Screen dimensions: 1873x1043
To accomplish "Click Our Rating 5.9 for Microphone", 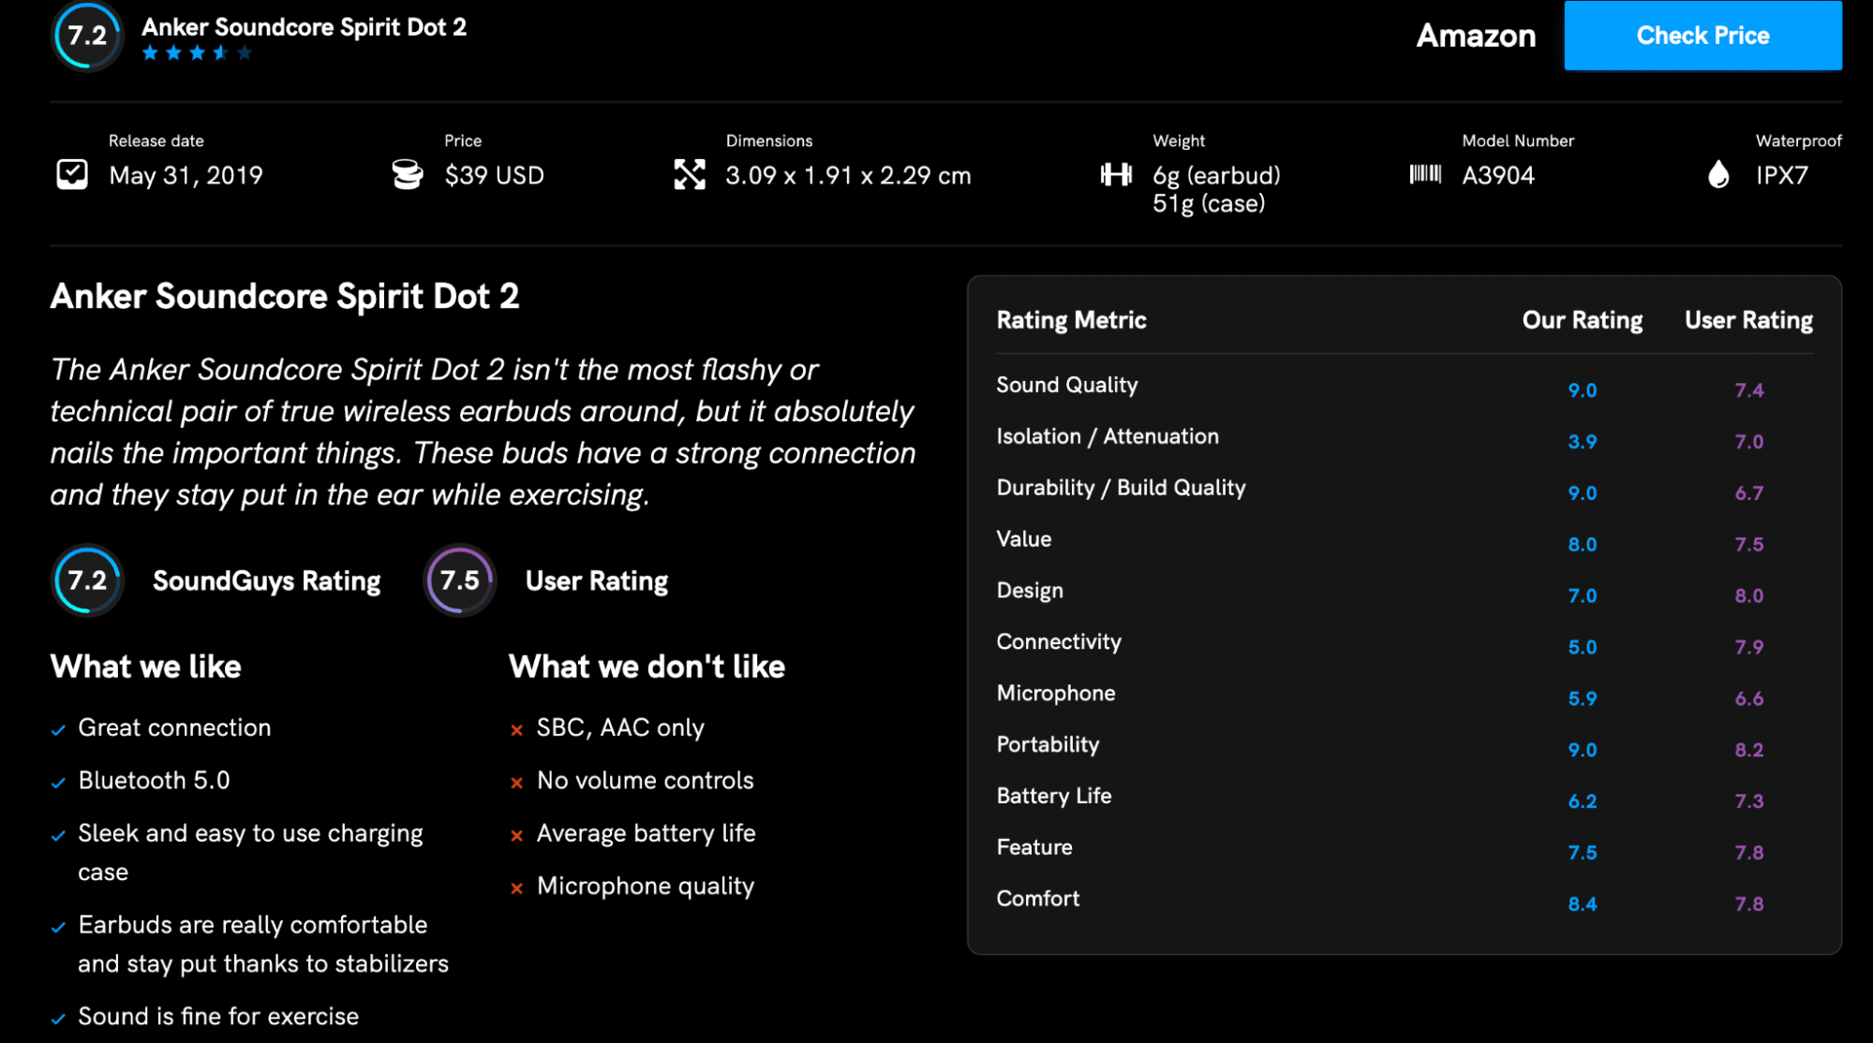I will point(1583,699).
